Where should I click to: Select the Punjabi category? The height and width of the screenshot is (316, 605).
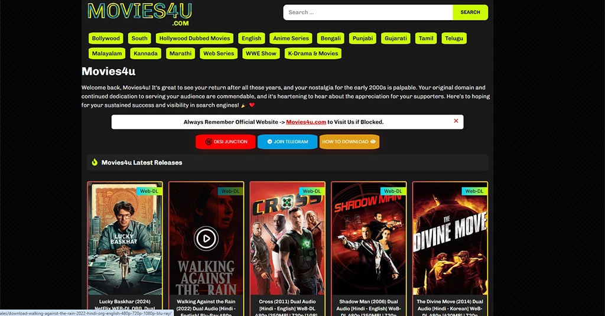tap(363, 38)
